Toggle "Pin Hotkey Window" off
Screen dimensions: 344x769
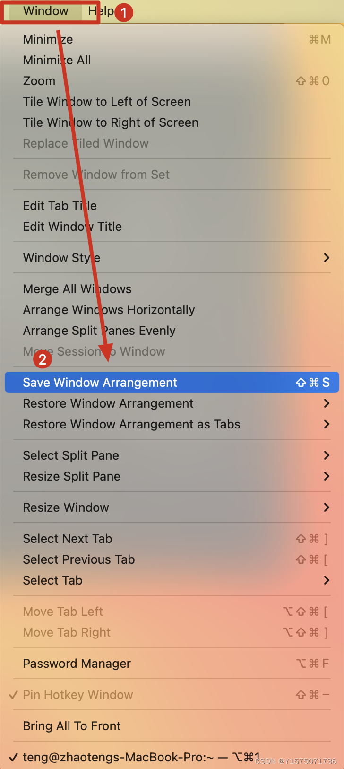77,695
